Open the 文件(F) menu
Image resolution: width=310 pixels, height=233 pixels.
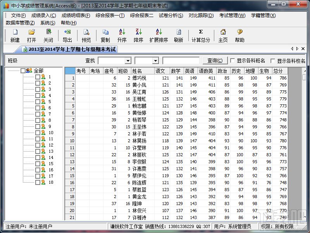pos(18,16)
